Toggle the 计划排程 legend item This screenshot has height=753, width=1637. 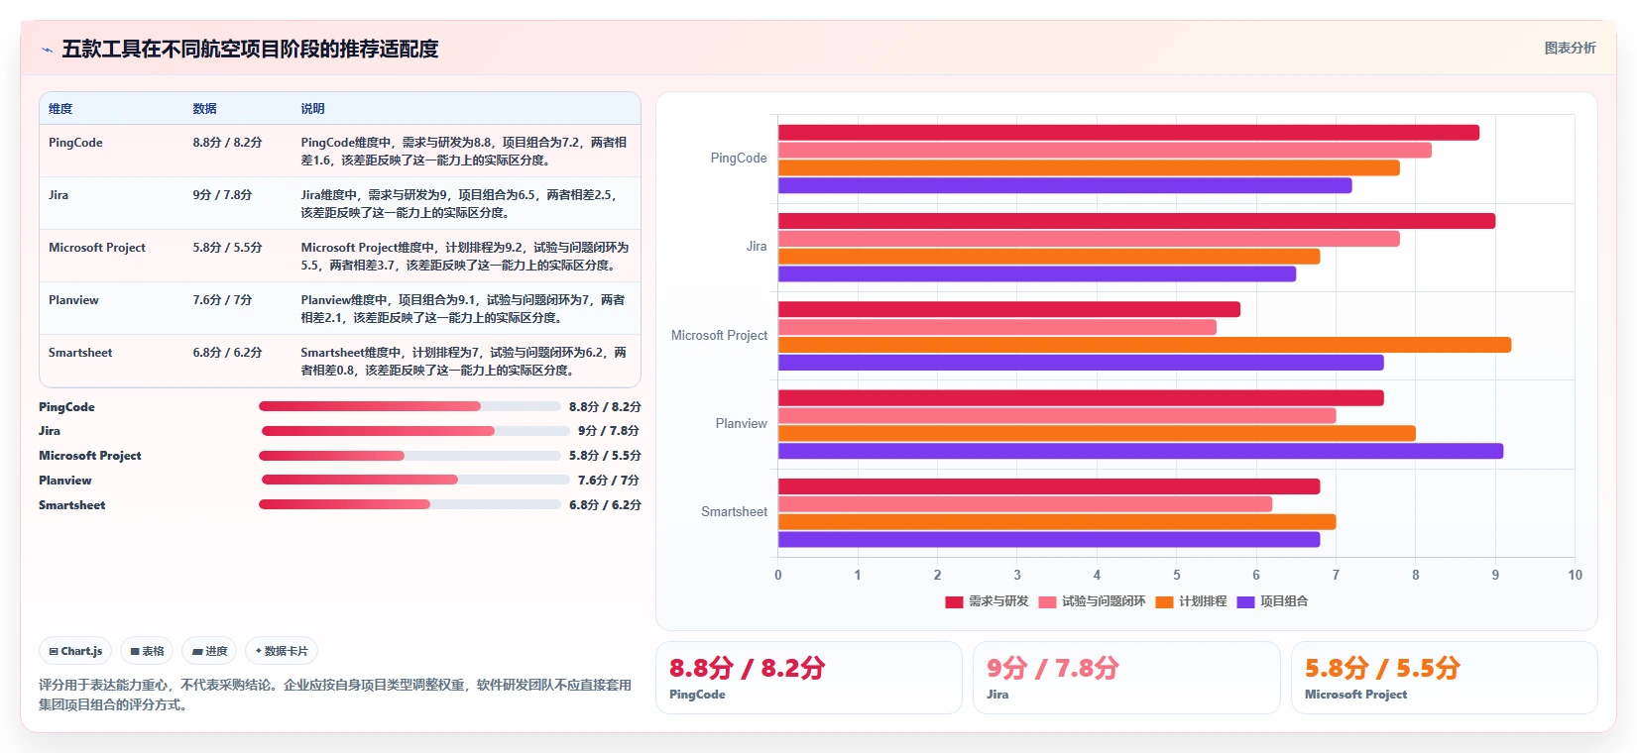click(1191, 601)
